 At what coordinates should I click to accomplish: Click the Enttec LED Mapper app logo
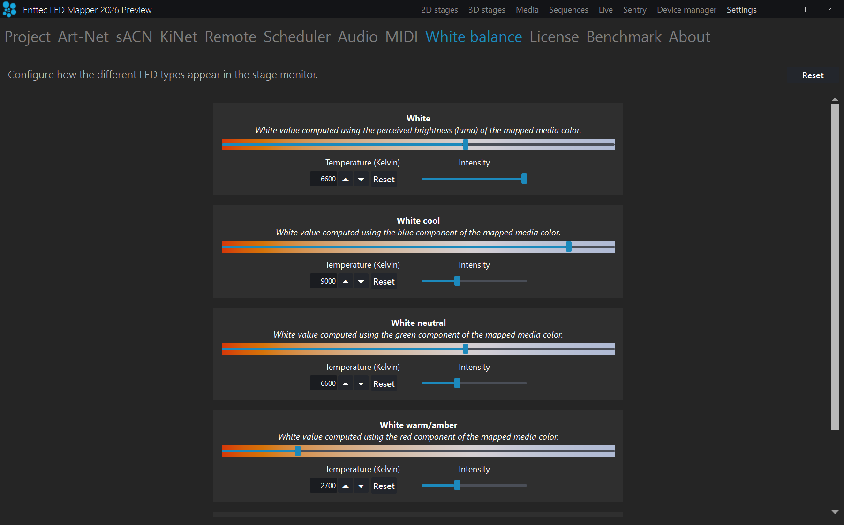coord(9,9)
